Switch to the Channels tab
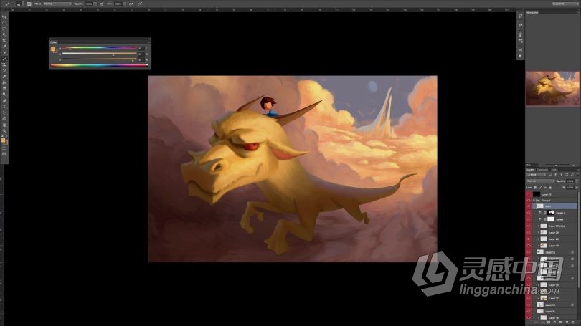581x326 pixels. (542, 170)
